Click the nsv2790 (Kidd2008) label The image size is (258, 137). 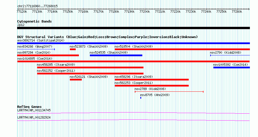pyautogui.click(x=226, y=52)
